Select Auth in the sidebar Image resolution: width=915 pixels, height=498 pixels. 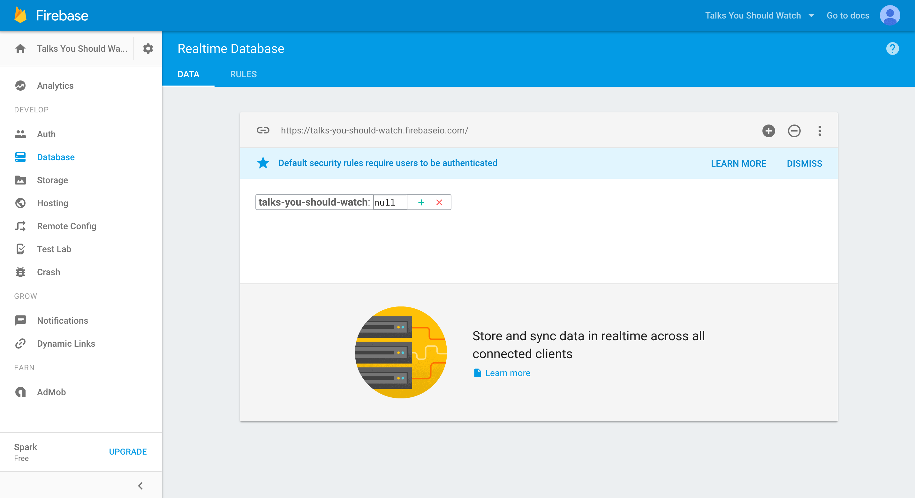coord(46,134)
